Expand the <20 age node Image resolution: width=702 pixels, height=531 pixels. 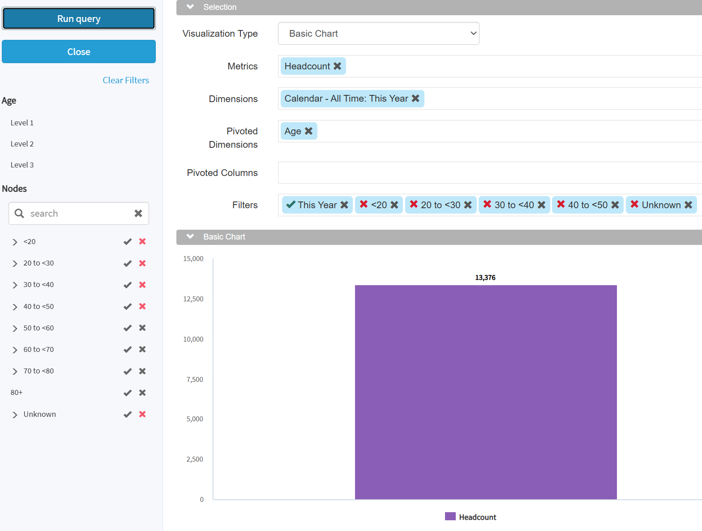tap(15, 242)
